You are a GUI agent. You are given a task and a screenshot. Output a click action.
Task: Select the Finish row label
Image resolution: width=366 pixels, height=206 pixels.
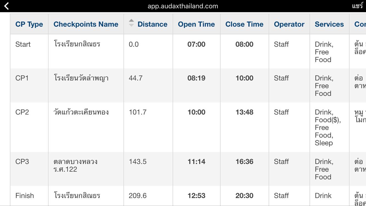pos(25,196)
